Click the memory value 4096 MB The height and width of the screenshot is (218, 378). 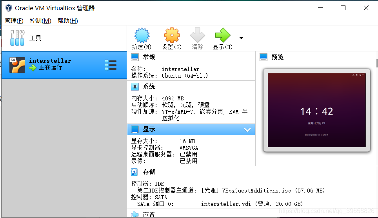(173, 99)
